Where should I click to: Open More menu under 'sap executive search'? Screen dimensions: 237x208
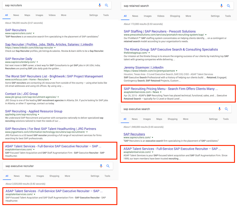point(186,119)
